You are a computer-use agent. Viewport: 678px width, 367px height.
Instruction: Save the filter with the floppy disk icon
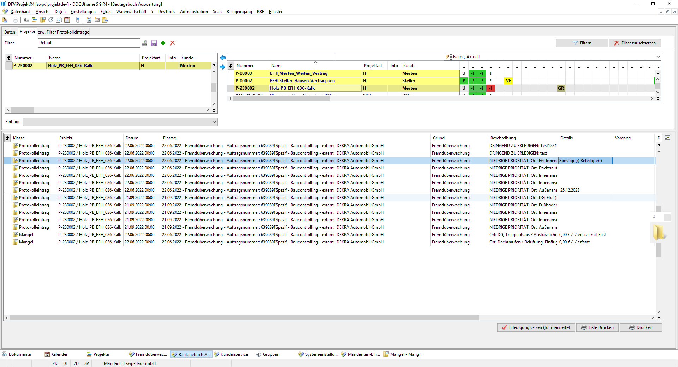154,43
